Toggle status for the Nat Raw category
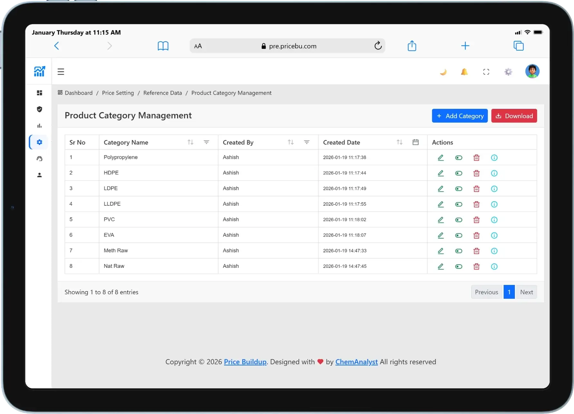This screenshot has height=414, width=574. [x=459, y=266]
